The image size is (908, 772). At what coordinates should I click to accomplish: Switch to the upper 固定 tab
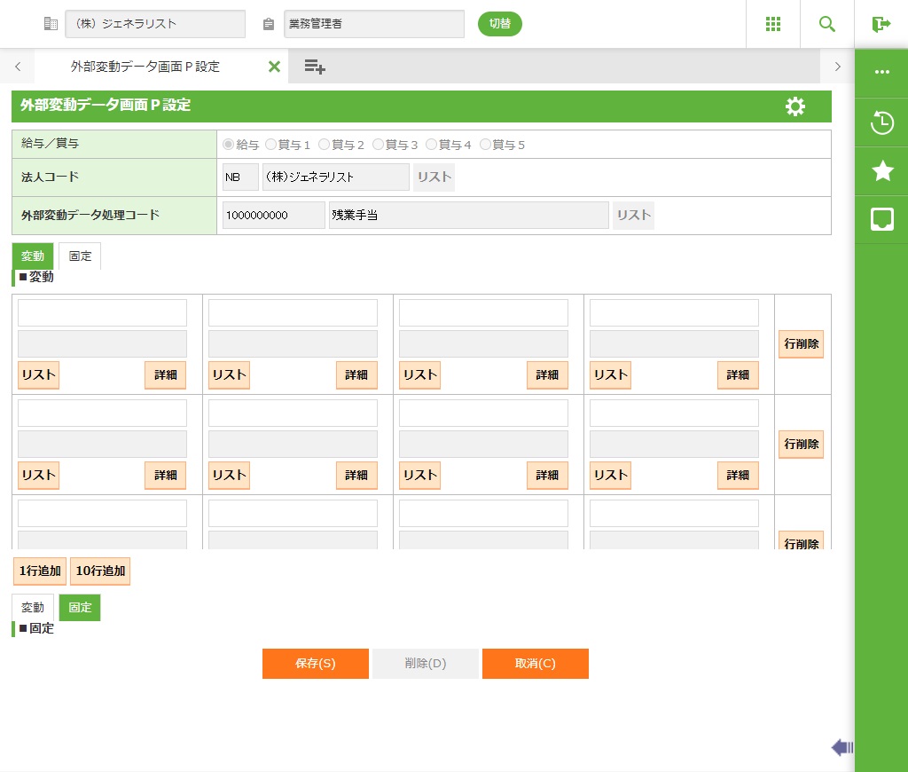pyautogui.click(x=80, y=256)
